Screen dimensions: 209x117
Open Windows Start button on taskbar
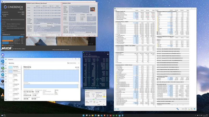[x=84, y=115]
